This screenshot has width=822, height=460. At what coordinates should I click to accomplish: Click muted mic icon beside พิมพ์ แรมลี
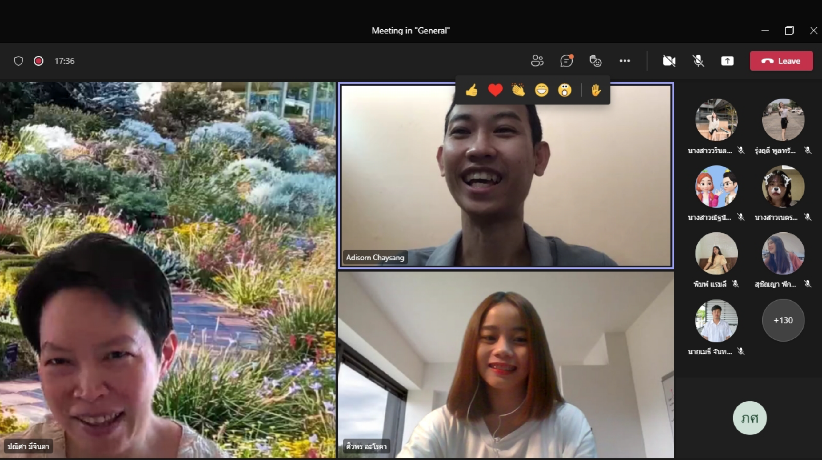(x=735, y=284)
